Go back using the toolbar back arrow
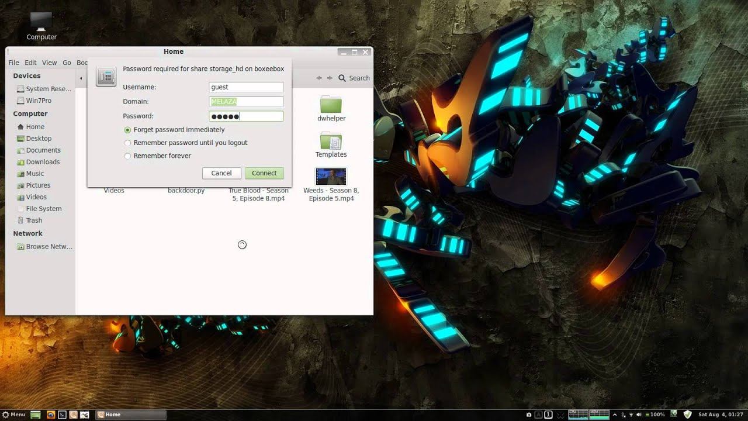 pos(319,78)
